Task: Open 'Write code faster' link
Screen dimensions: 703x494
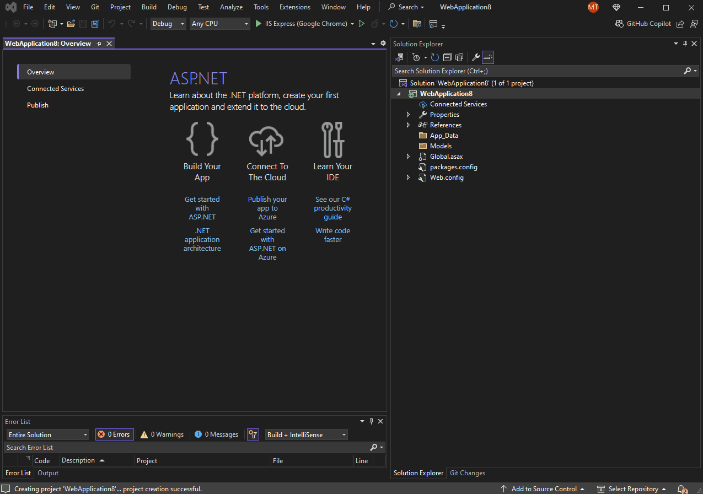Action: click(x=333, y=235)
